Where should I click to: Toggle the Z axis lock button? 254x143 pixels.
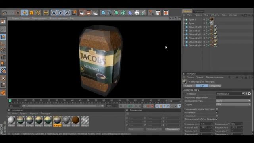(67, 13)
